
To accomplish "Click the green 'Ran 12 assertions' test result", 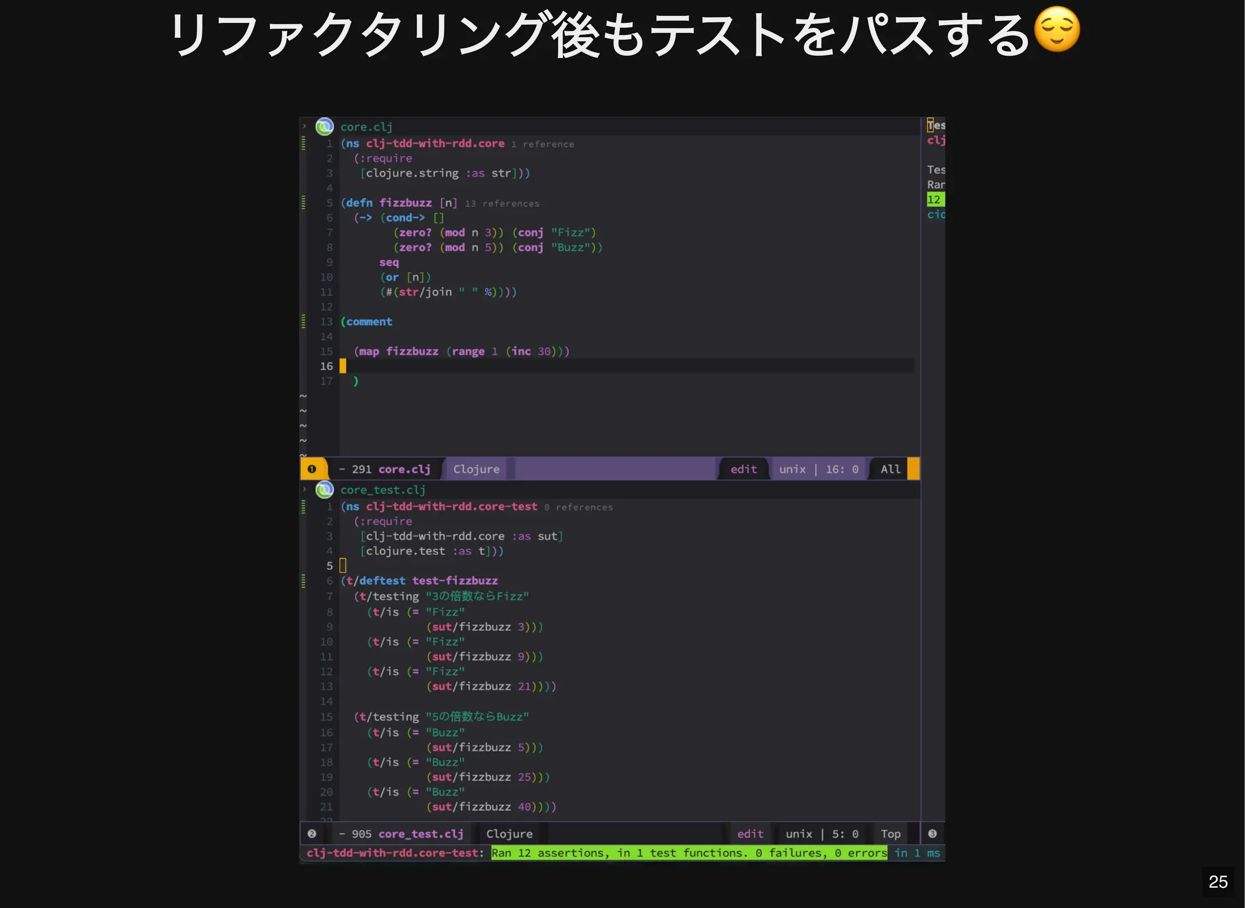I will (x=689, y=853).
